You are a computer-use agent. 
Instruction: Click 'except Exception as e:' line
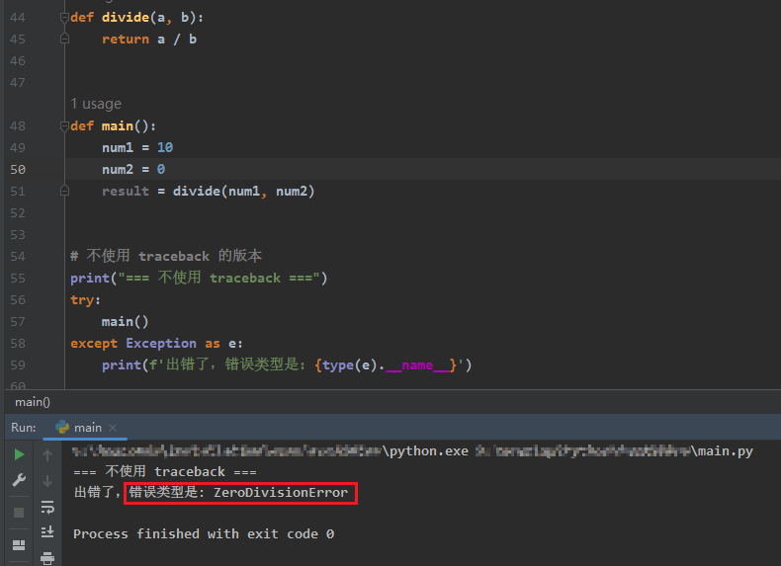[156, 344]
